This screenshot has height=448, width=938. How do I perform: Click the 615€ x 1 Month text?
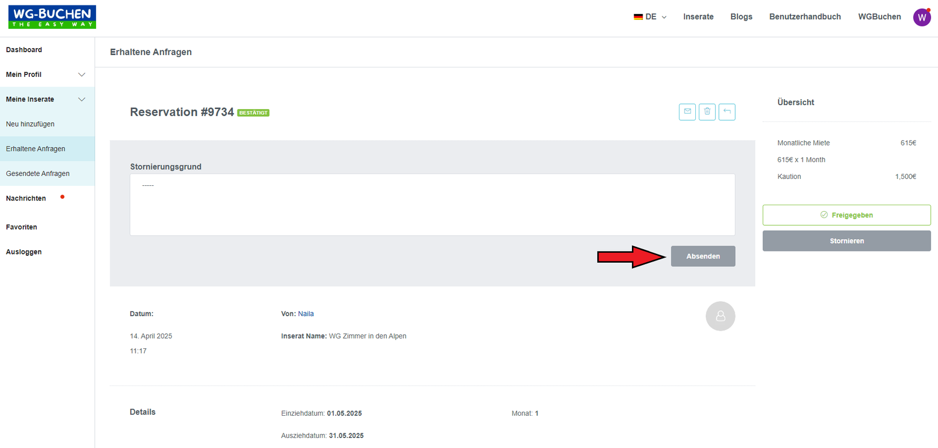[x=801, y=159]
